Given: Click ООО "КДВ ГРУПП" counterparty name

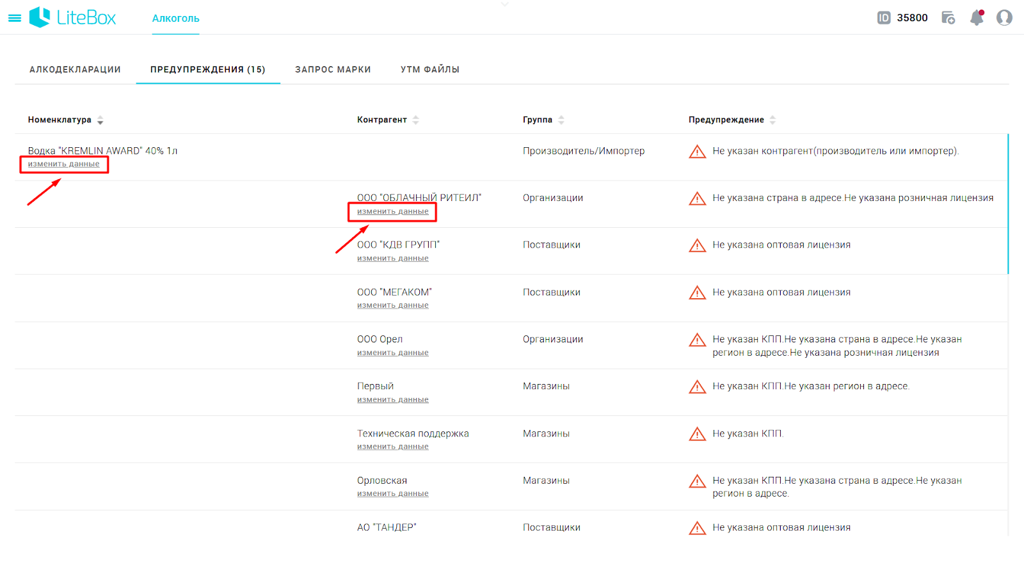Looking at the screenshot, I should pyautogui.click(x=399, y=245).
